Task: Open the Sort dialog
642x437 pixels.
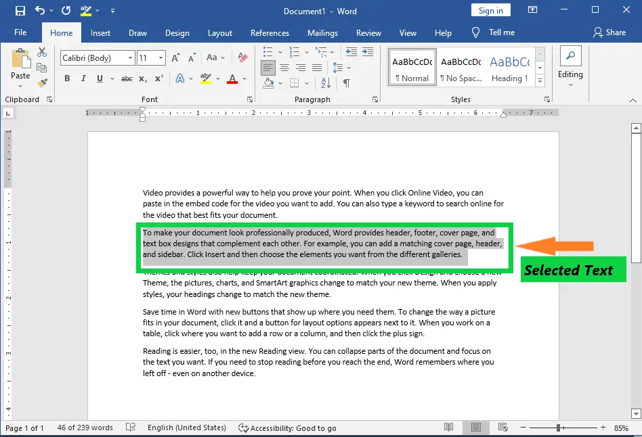Action: (325, 83)
